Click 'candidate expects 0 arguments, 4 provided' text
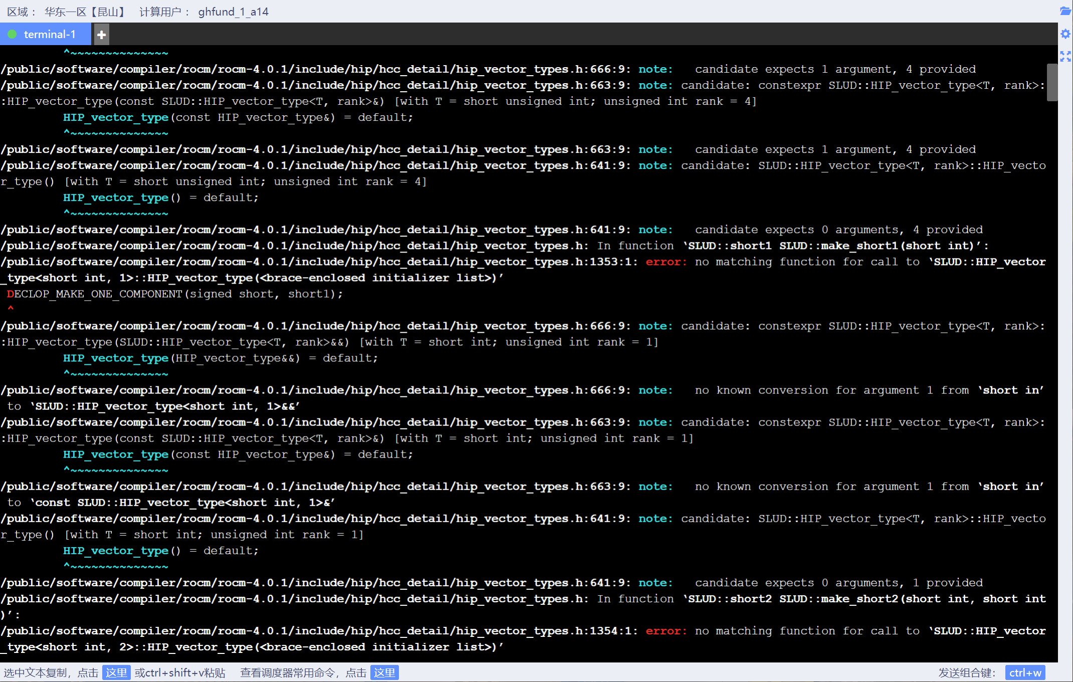Image resolution: width=1073 pixels, height=682 pixels. coord(839,230)
